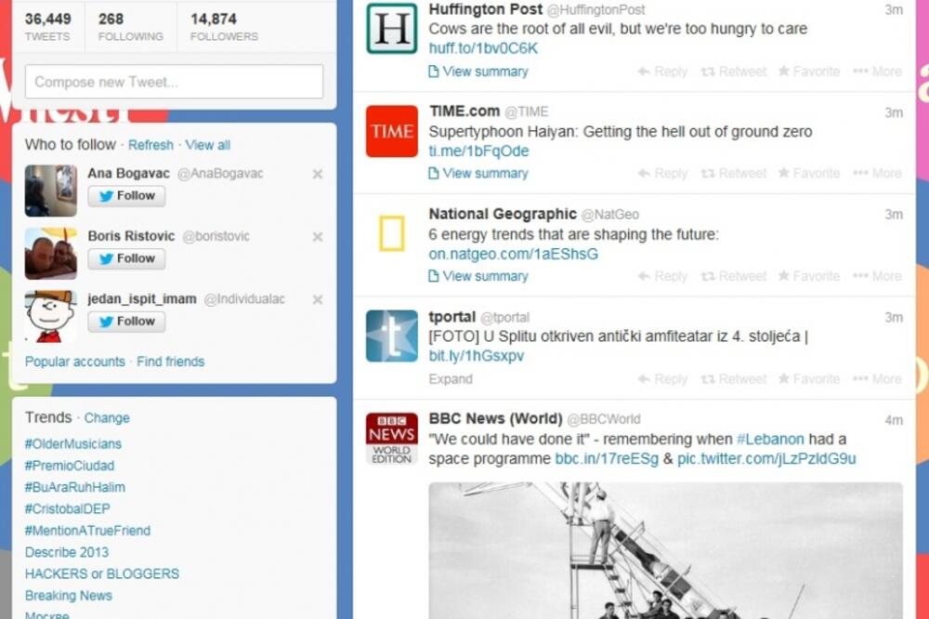Dismiss the Ana Bogavac follow suggestion

316,173
